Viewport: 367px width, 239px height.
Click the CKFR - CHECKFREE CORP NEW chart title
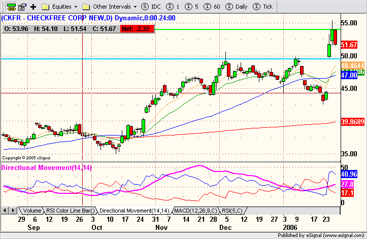(88, 18)
